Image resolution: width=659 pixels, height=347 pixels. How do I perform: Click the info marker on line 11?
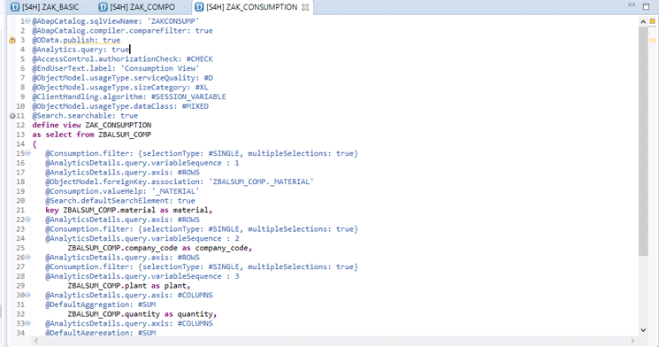[x=12, y=116]
